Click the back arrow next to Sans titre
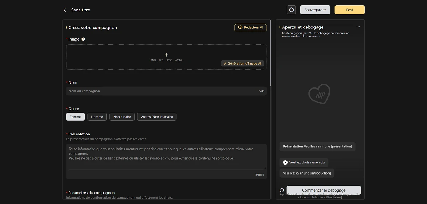 click(x=65, y=10)
